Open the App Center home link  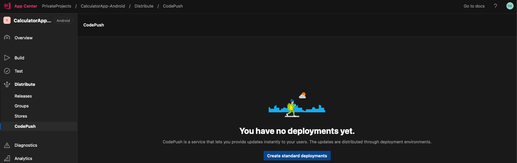click(x=25, y=6)
